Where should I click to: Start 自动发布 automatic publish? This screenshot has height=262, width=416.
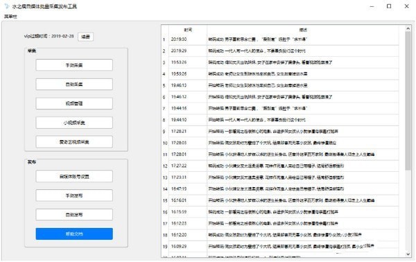(74, 215)
